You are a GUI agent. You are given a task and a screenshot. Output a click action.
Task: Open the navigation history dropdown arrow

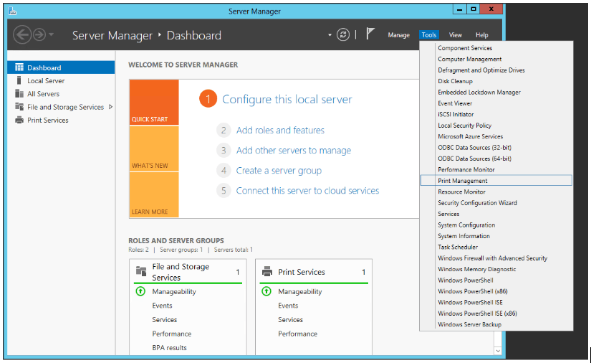52,35
